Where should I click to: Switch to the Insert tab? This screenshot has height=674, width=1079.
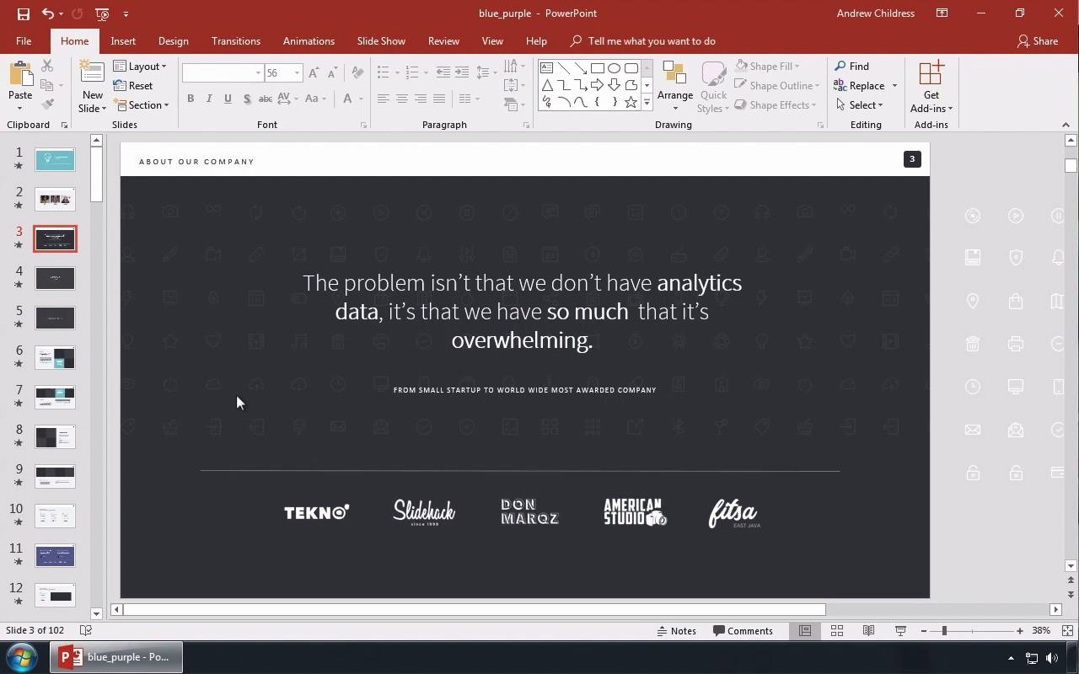tap(123, 41)
